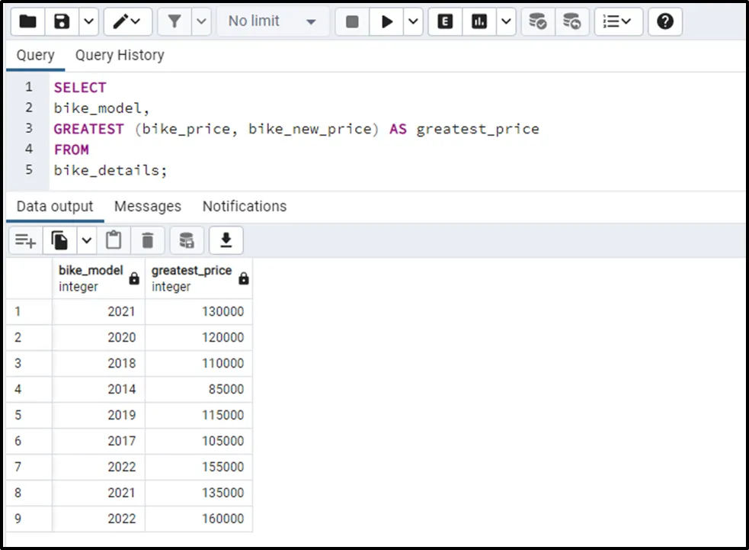
Task: Open the No limit rows dropdown
Action: pos(272,22)
